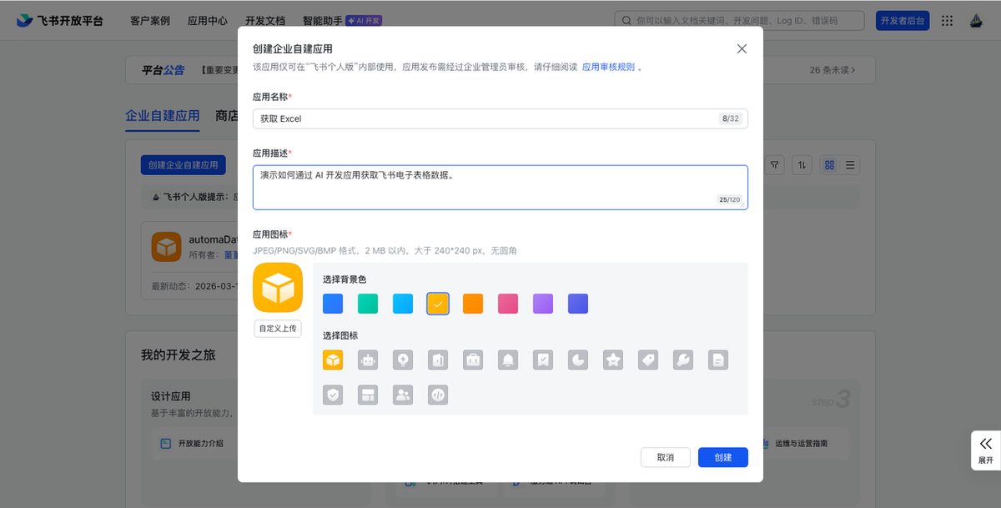This screenshot has height=508, width=1001.
Task: Open the apps grid launcher icon
Action: coord(947,21)
